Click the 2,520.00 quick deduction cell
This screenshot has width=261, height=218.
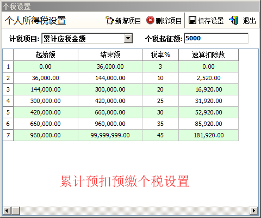point(208,78)
